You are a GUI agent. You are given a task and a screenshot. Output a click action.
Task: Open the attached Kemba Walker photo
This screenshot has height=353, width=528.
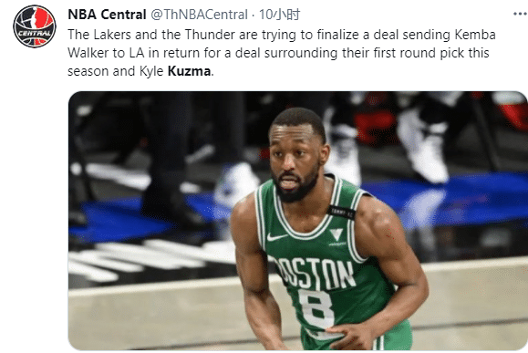click(297, 221)
